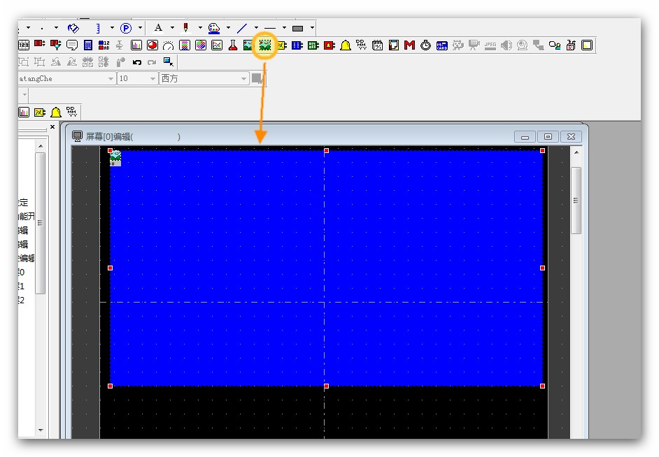Select the stopwatch timer icon

click(x=425, y=45)
